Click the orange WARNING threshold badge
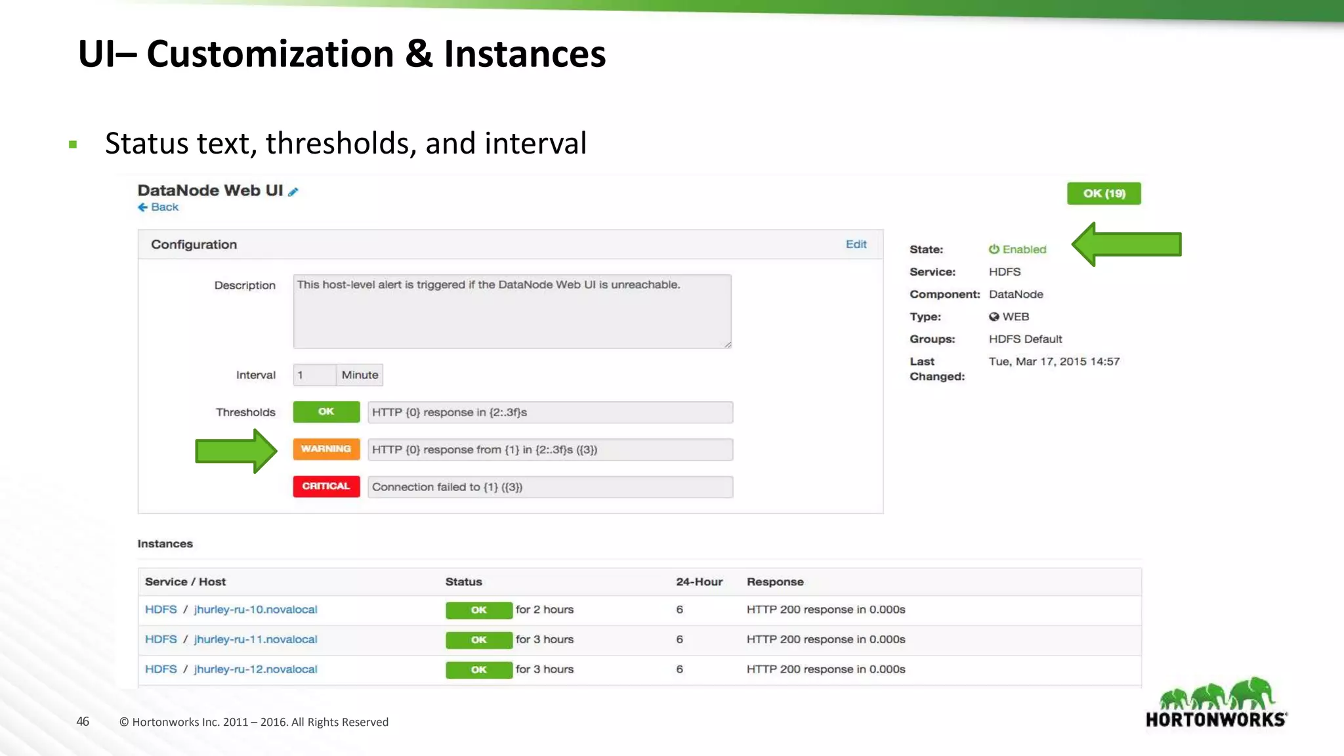Viewport: 1344px width, 756px height. coord(326,450)
